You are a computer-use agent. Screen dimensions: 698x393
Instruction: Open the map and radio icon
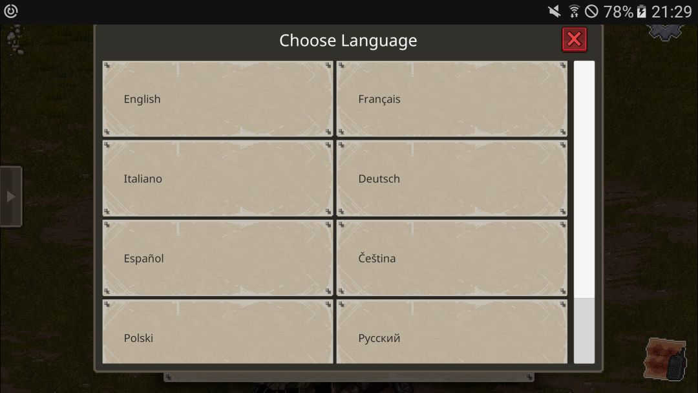click(x=666, y=357)
